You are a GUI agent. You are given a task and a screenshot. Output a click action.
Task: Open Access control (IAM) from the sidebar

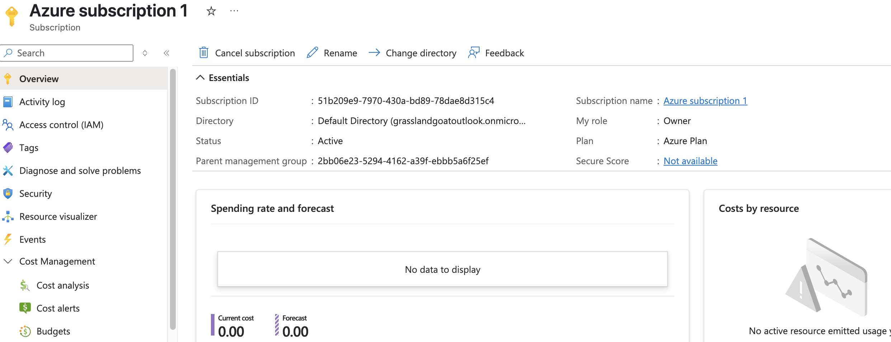pos(61,124)
